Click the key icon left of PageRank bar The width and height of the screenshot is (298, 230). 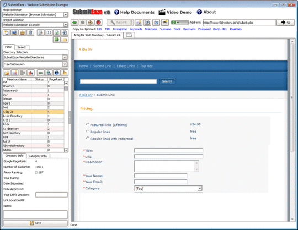click(x=165, y=23)
